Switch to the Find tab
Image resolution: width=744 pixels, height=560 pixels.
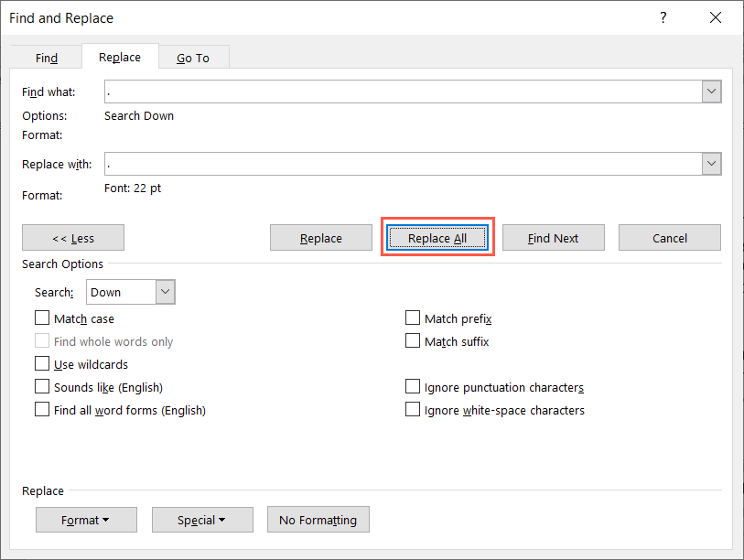pyautogui.click(x=47, y=58)
